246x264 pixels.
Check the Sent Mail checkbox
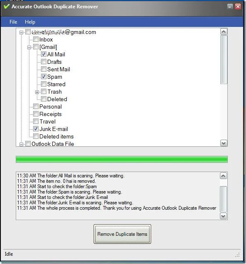[43, 69]
